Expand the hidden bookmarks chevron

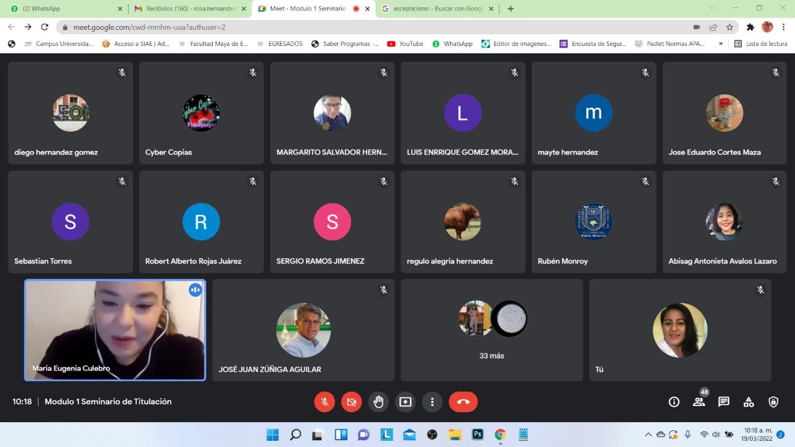coord(720,44)
